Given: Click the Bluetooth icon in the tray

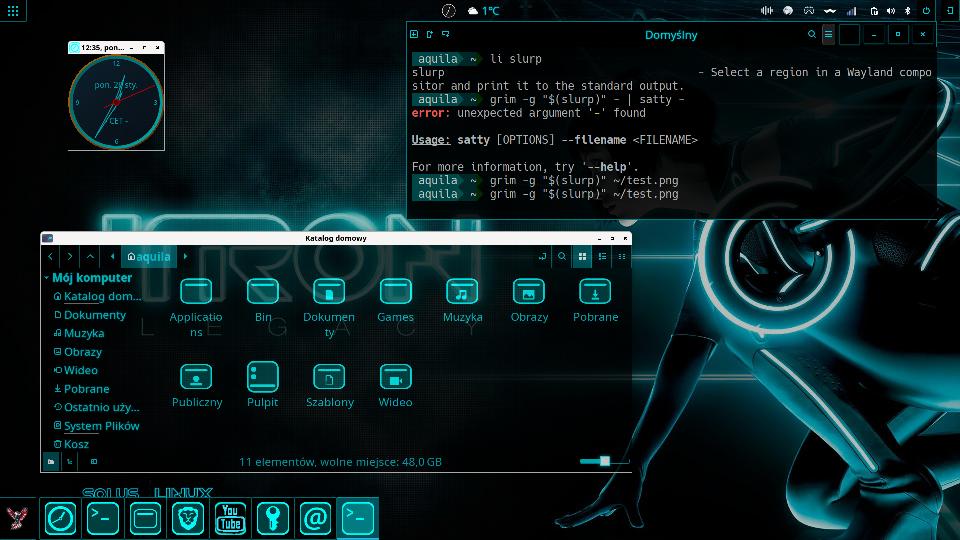Looking at the screenshot, I should pos(908,10).
